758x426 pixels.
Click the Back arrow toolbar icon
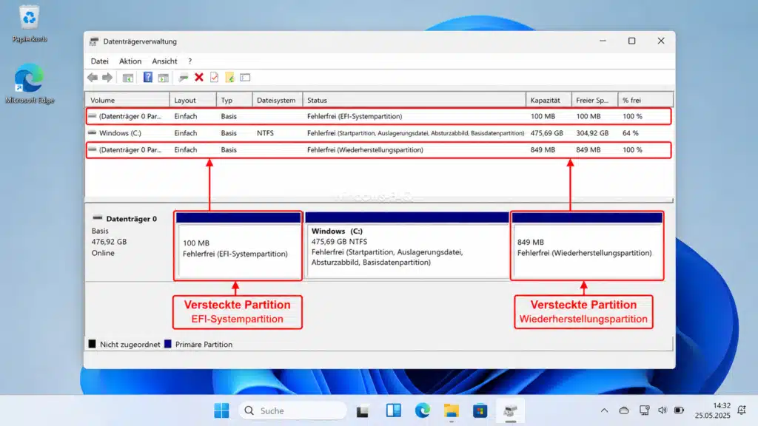(x=93, y=77)
